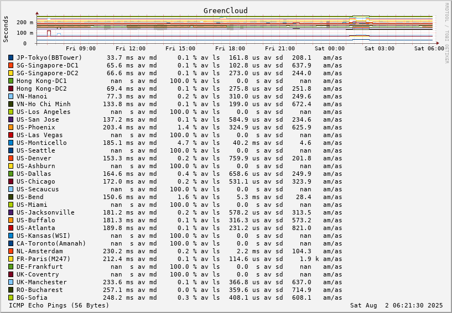Click the 821.0 am/as value for US-Atlanta
This screenshot has height=313, width=452.
point(302,228)
